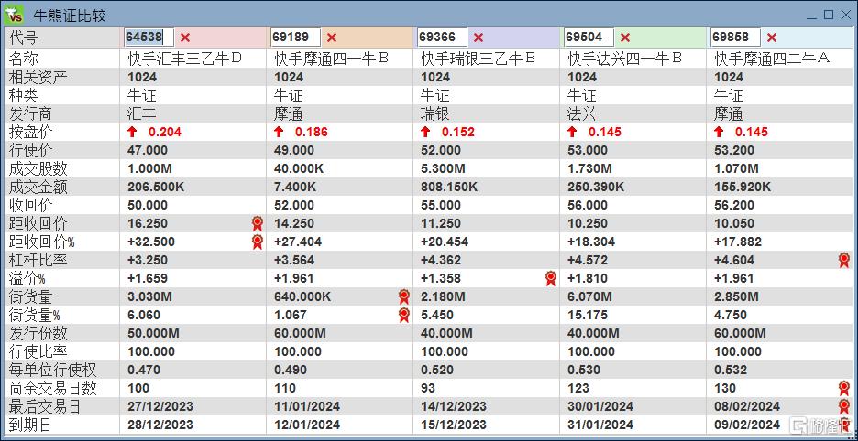Click the award ribbon beside 1.067 街货量%
The width and height of the screenshot is (858, 441).
[404, 315]
